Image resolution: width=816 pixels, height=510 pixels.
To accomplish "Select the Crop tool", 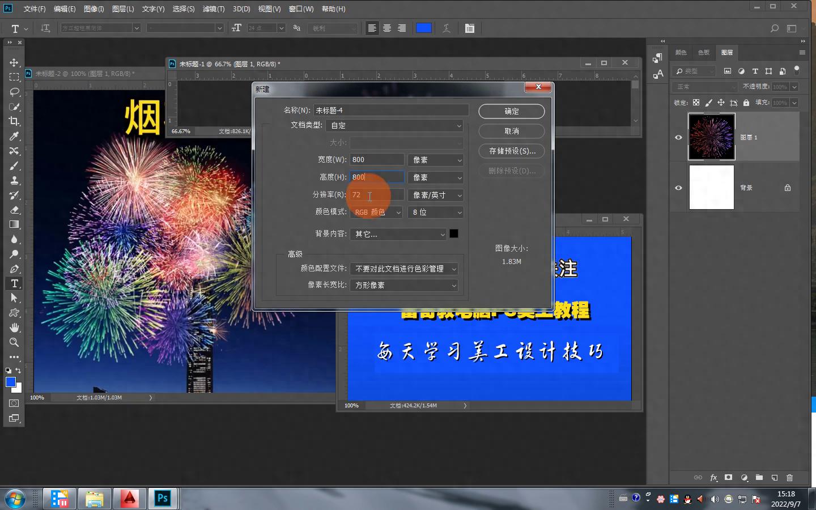I will [14, 121].
